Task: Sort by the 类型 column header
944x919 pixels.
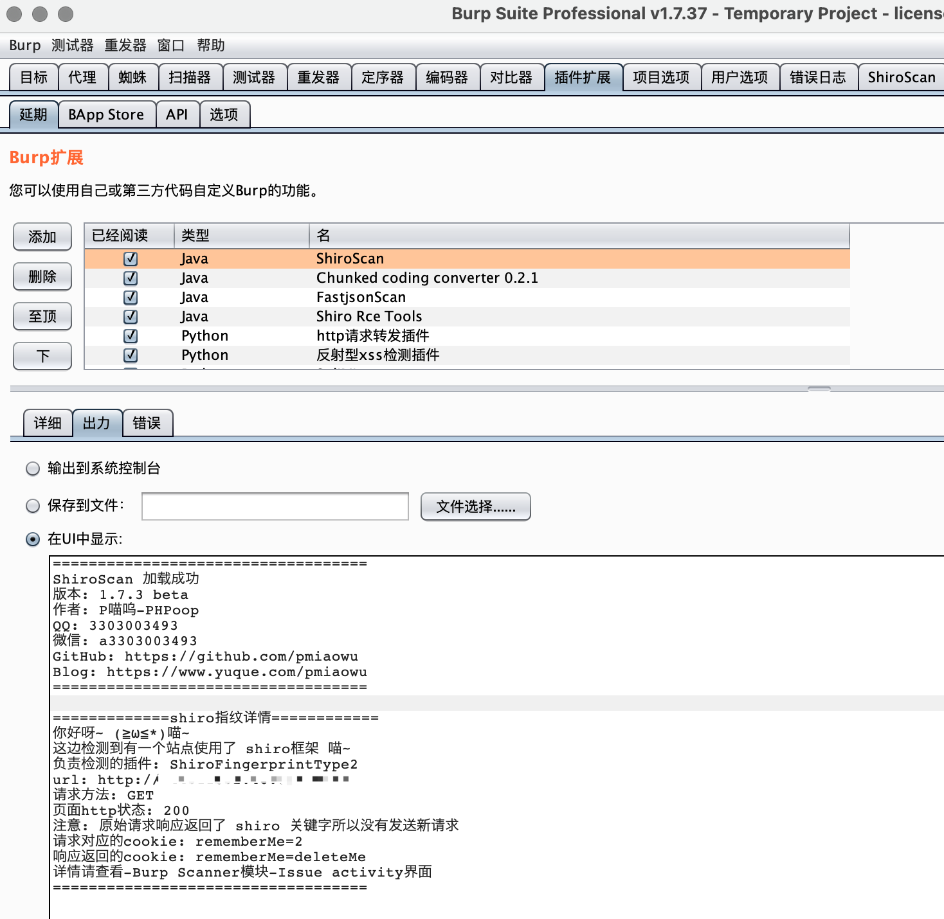Action: (x=242, y=236)
